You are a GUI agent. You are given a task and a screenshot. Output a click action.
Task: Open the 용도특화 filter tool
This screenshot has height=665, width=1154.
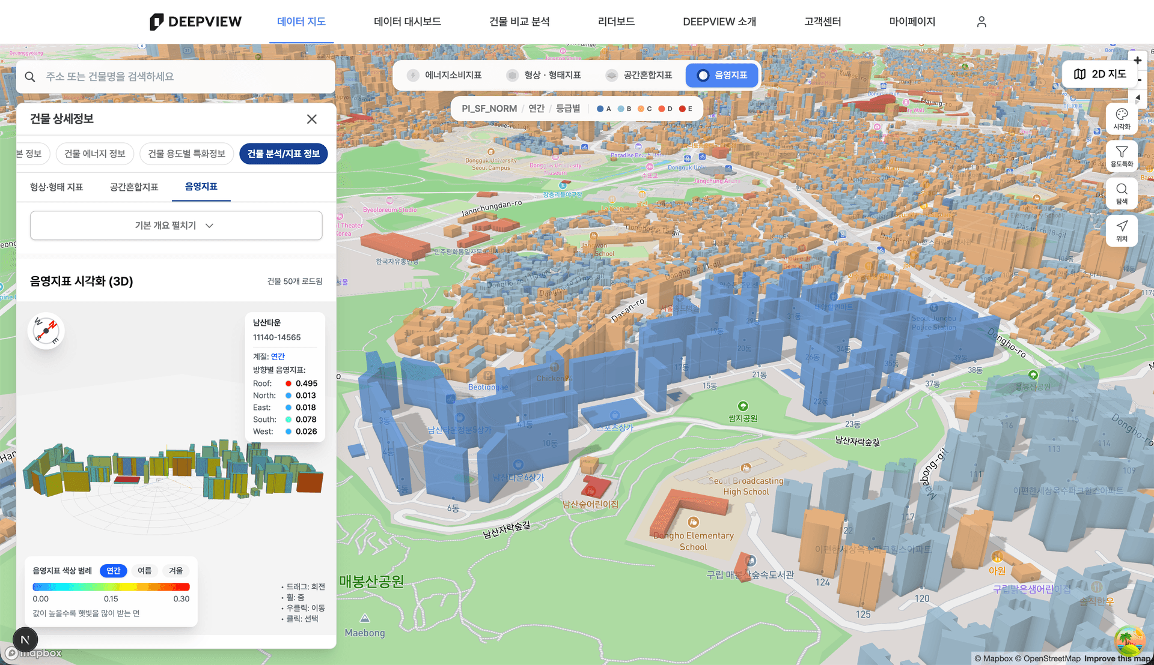tap(1122, 155)
